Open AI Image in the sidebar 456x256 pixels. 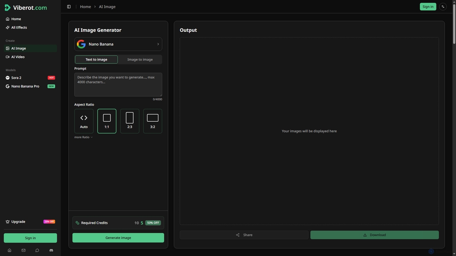point(30,48)
